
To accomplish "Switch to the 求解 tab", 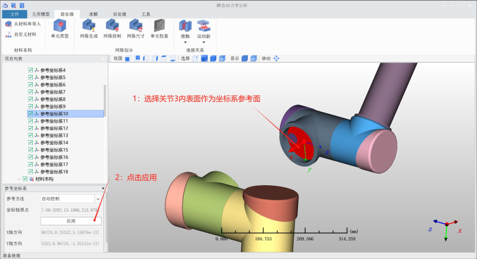I will point(93,14).
